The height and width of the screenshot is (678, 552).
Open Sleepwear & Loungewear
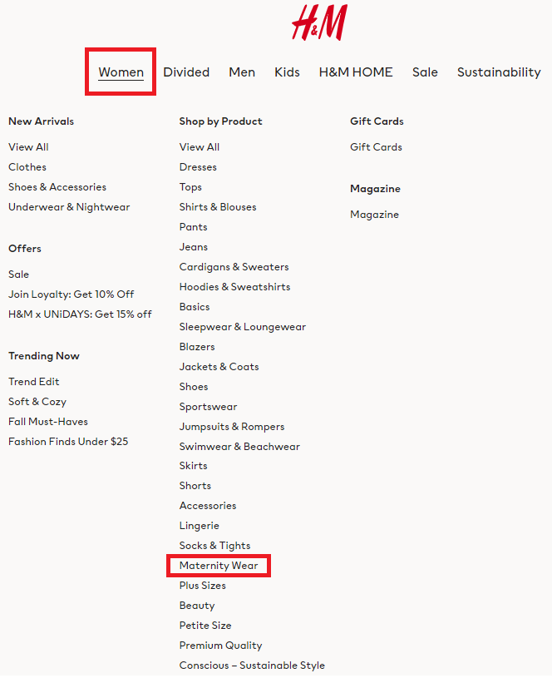(243, 327)
